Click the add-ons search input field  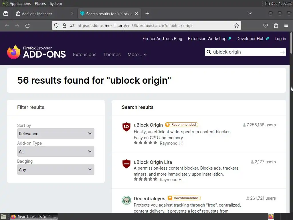coord(245,52)
